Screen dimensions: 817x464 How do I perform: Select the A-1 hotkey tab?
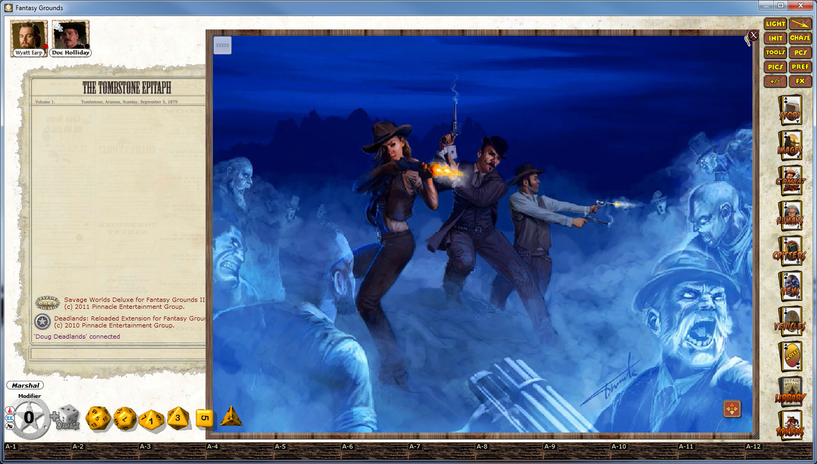(12, 446)
